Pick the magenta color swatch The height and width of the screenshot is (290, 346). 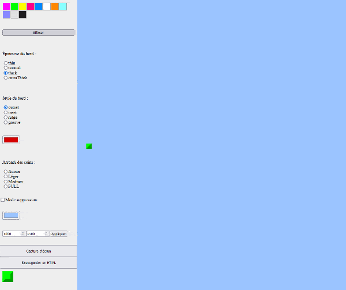(x=6, y=6)
